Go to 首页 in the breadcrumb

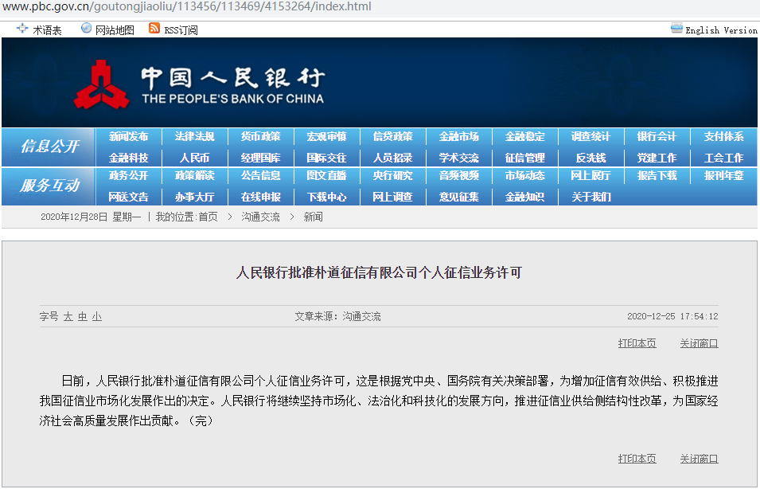tap(208, 217)
